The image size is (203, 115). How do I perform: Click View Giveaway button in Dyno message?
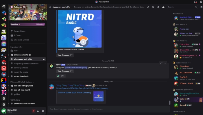coord(65,71)
